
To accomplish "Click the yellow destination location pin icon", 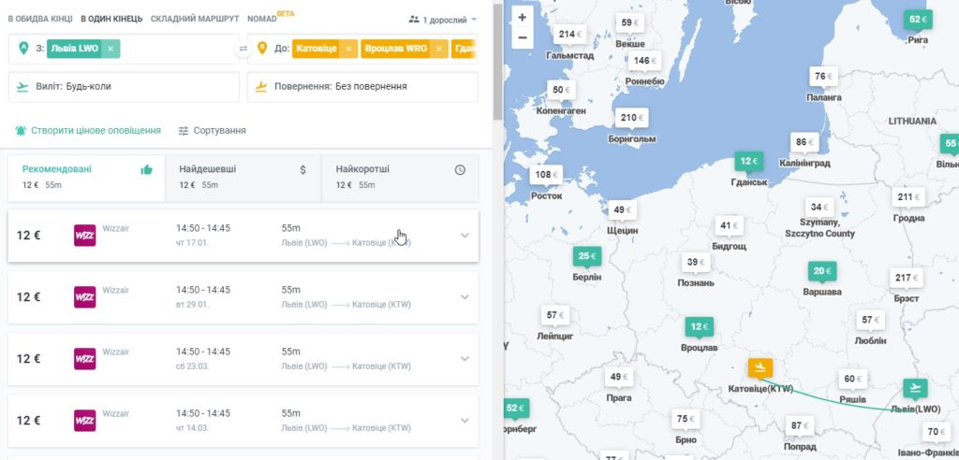I will coord(262,49).
